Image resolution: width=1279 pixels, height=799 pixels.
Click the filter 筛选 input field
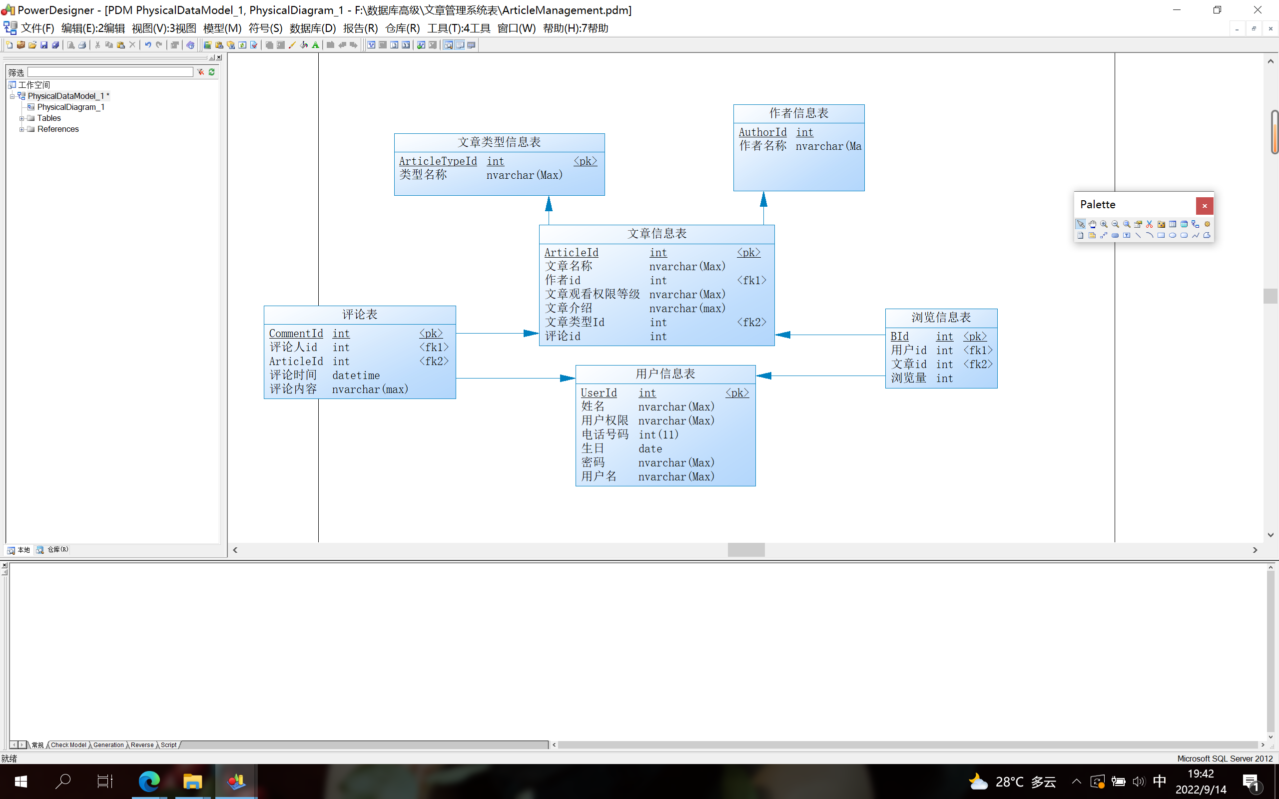point(110,72)
